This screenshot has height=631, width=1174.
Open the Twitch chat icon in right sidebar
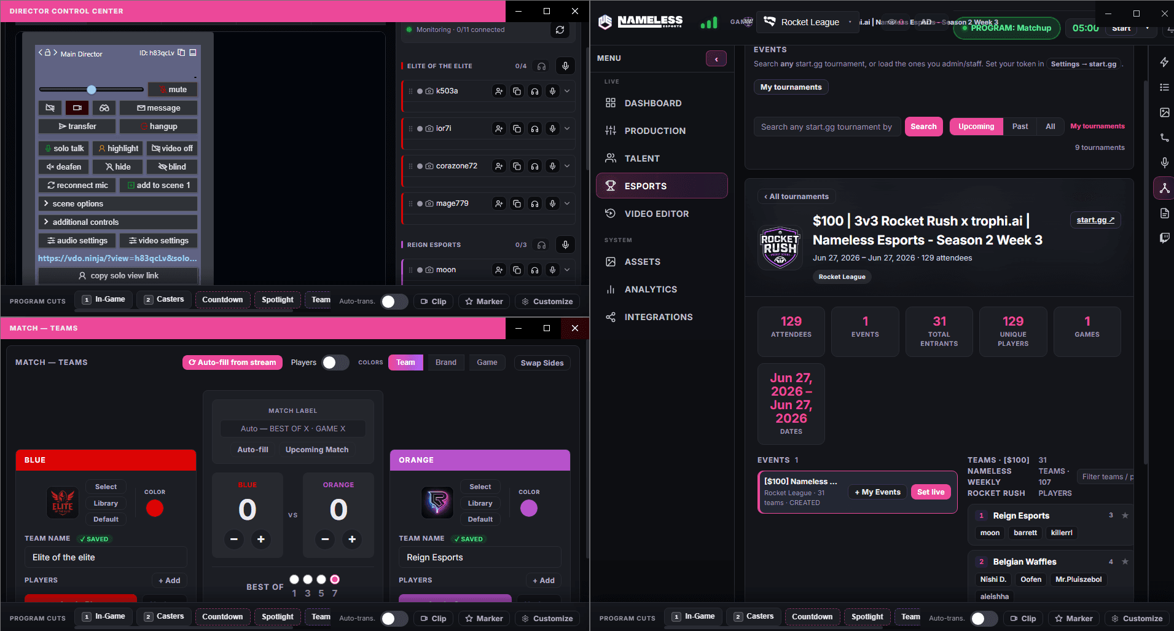point(1164,238)
